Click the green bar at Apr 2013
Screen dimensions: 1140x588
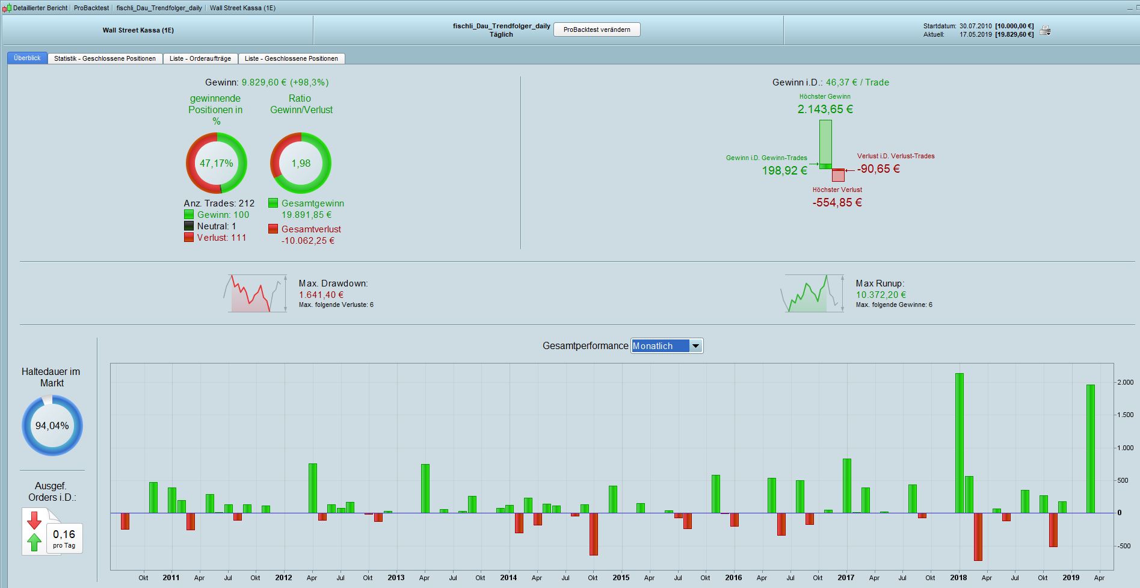[x=425, y=489]
